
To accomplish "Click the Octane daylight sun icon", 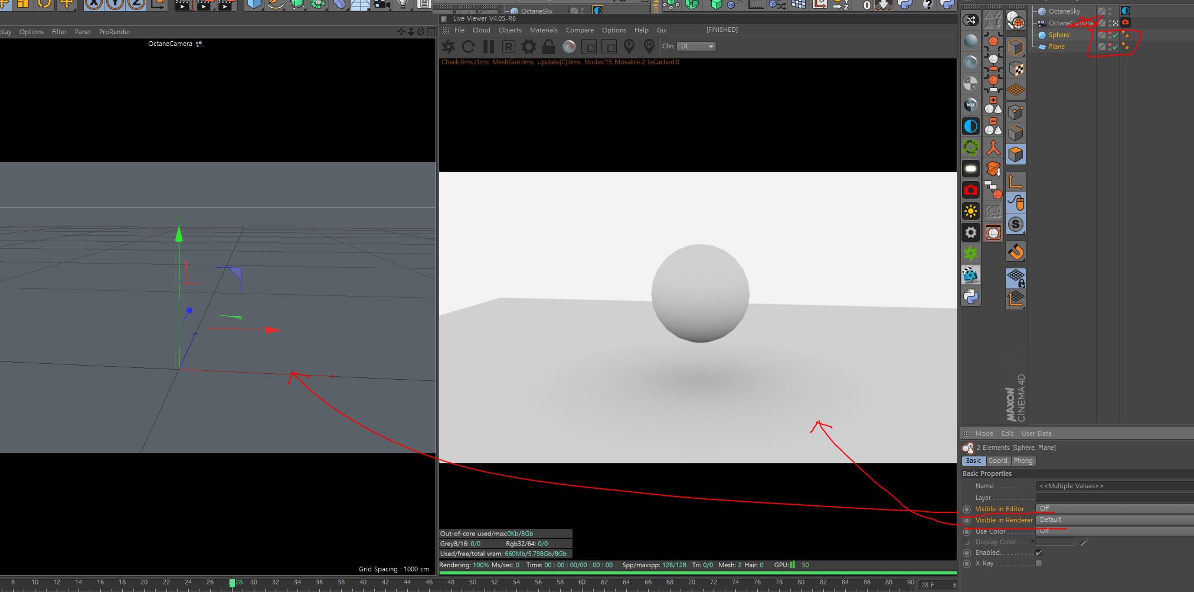I will click(x=971, y=211).
